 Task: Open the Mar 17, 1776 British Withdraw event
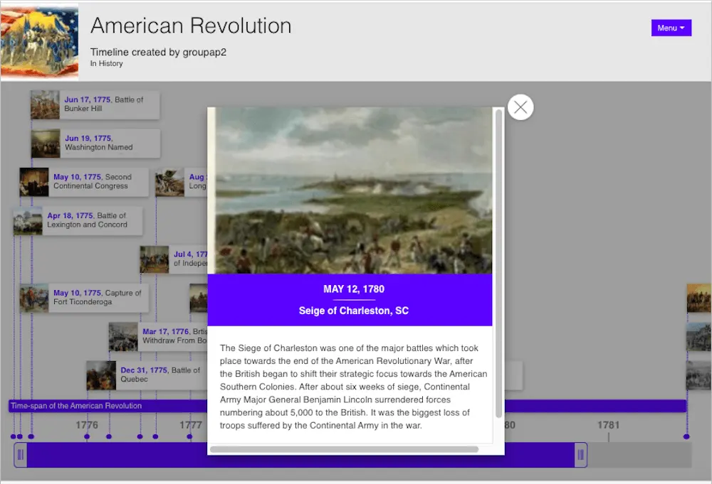(x=158, y=337)
